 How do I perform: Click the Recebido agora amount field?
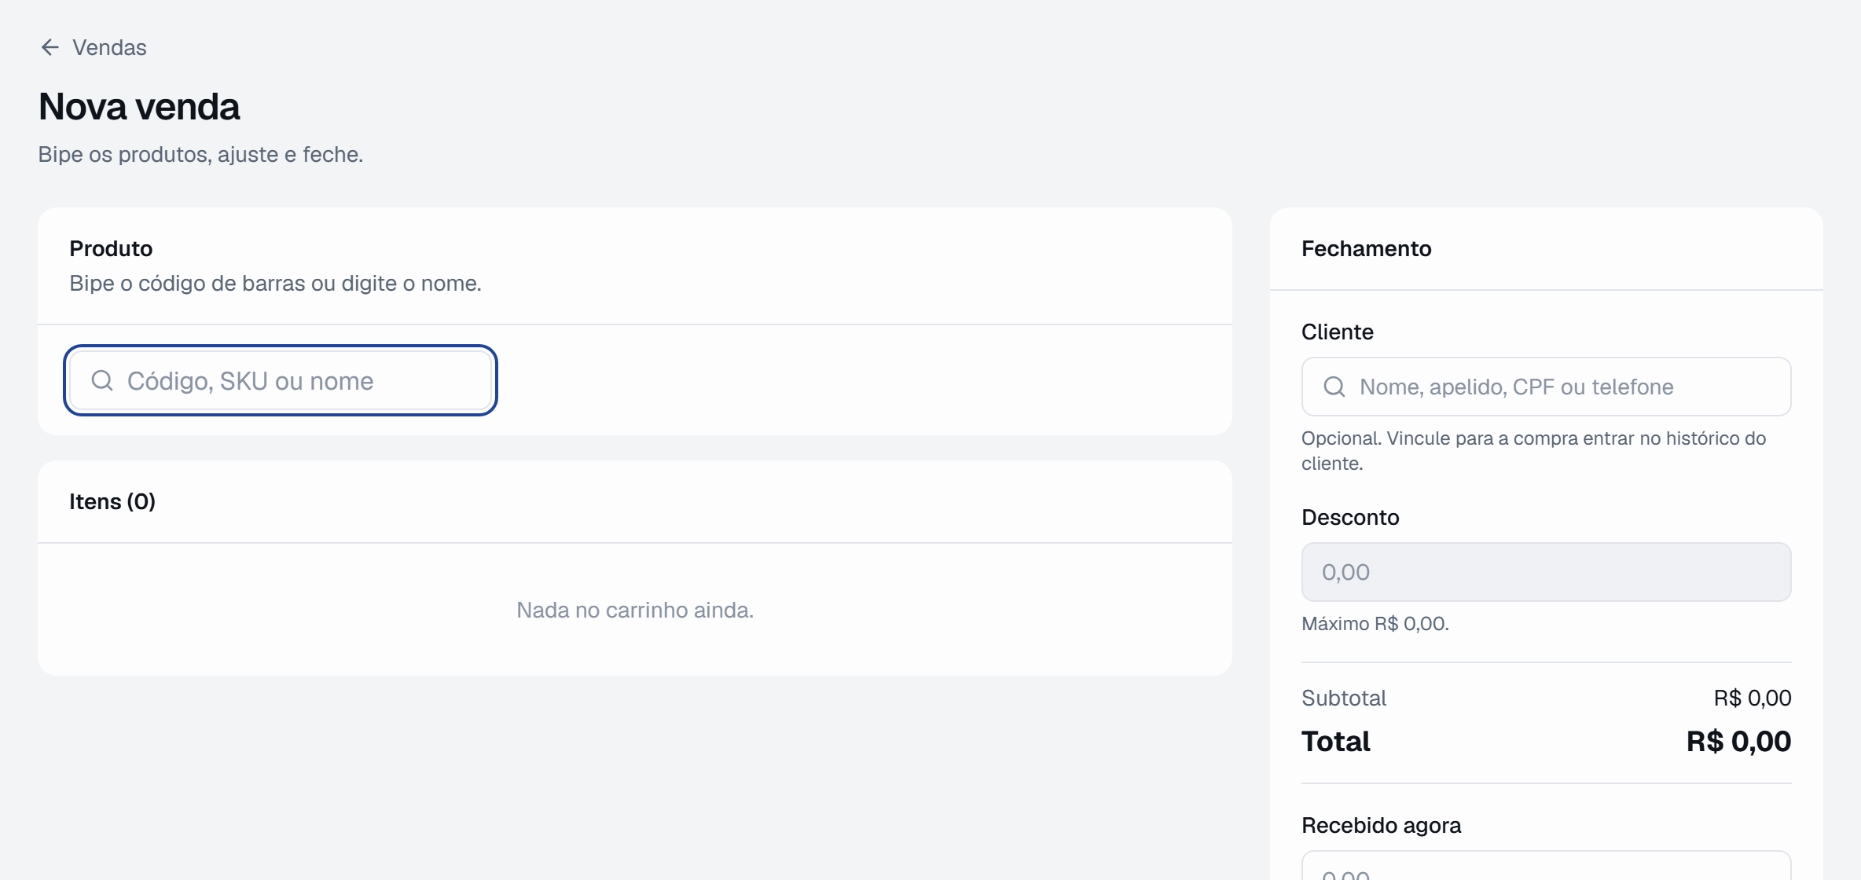coord(1546,866)
